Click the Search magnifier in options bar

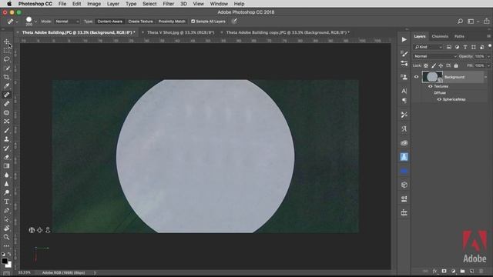pyautogui.click(x=460, y=22)
